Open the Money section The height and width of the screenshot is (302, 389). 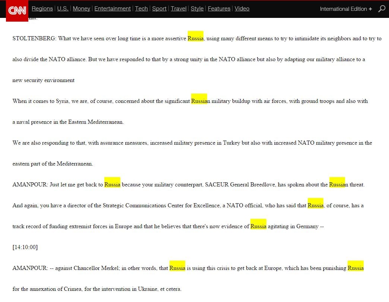coord(81,9)
